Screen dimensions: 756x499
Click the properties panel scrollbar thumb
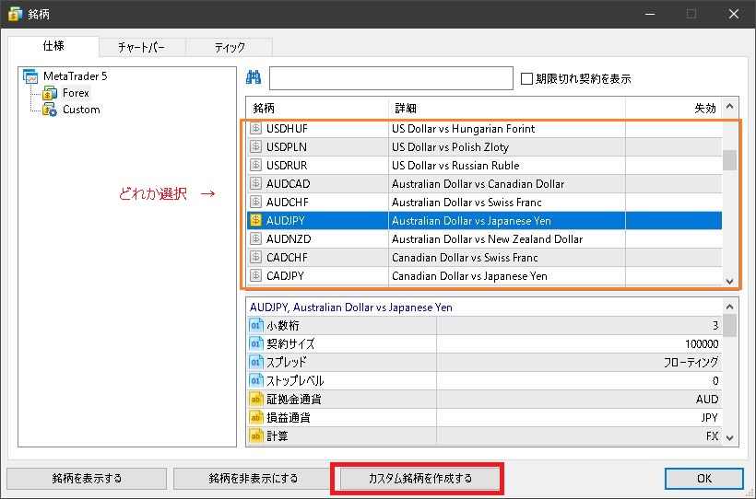pyautogui.click(x=729, y=326)
